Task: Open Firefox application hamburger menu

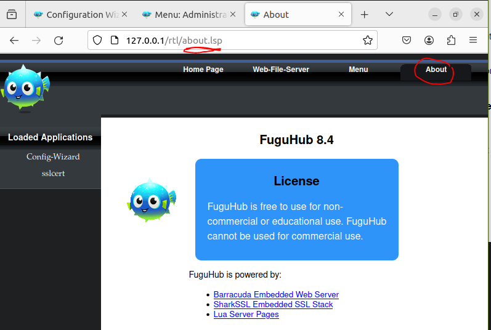Action: pos(473,40)
